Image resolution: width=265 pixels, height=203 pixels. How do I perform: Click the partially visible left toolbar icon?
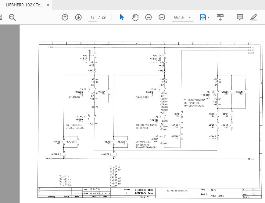click(x=1, y=17)
